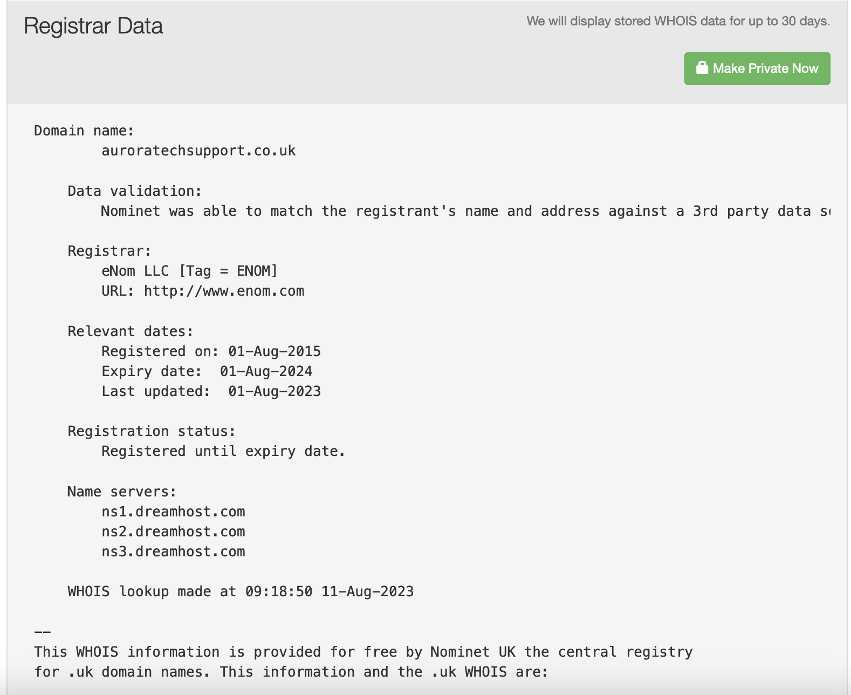Click the stored WHOIS data 30 days notice

point(678,21)
